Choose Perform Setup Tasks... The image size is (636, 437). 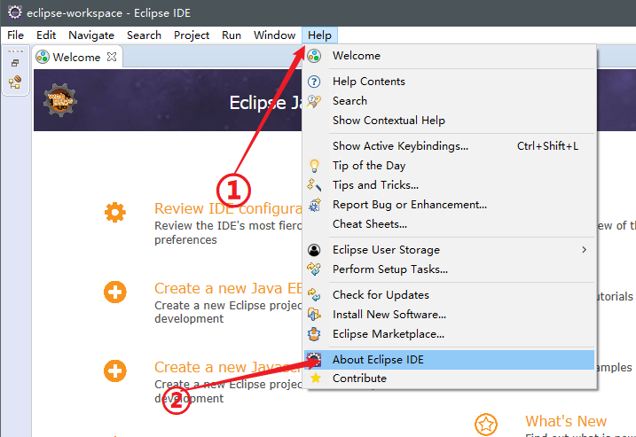[x=450, y=269]
